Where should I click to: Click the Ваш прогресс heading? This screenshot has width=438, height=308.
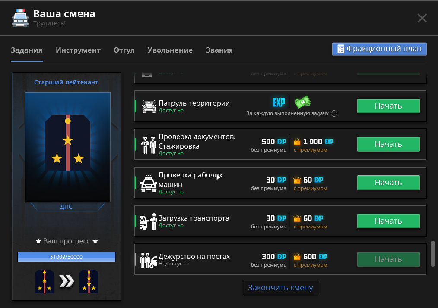click(x=67, y=241)
